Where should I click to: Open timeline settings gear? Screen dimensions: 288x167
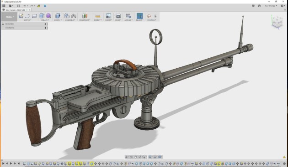click(x=284, y=163)
